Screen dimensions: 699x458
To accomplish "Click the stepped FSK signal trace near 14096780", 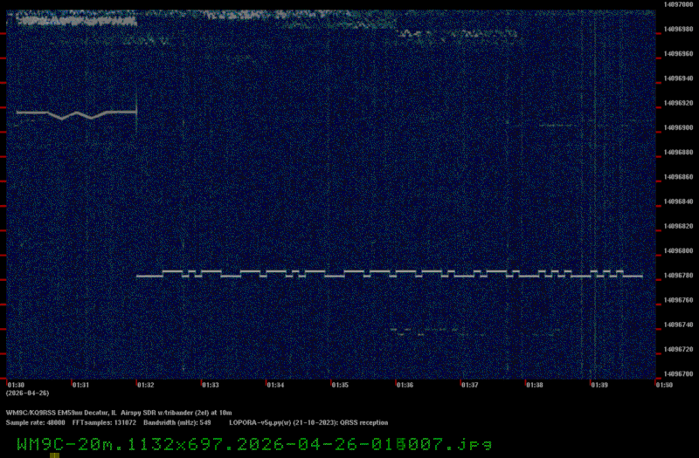I will (390, 274).
